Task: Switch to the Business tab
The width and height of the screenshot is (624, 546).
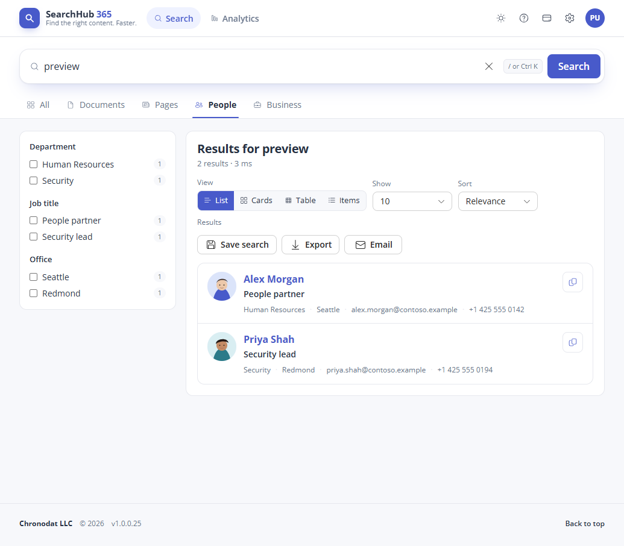Action: (x=278, y=105)
